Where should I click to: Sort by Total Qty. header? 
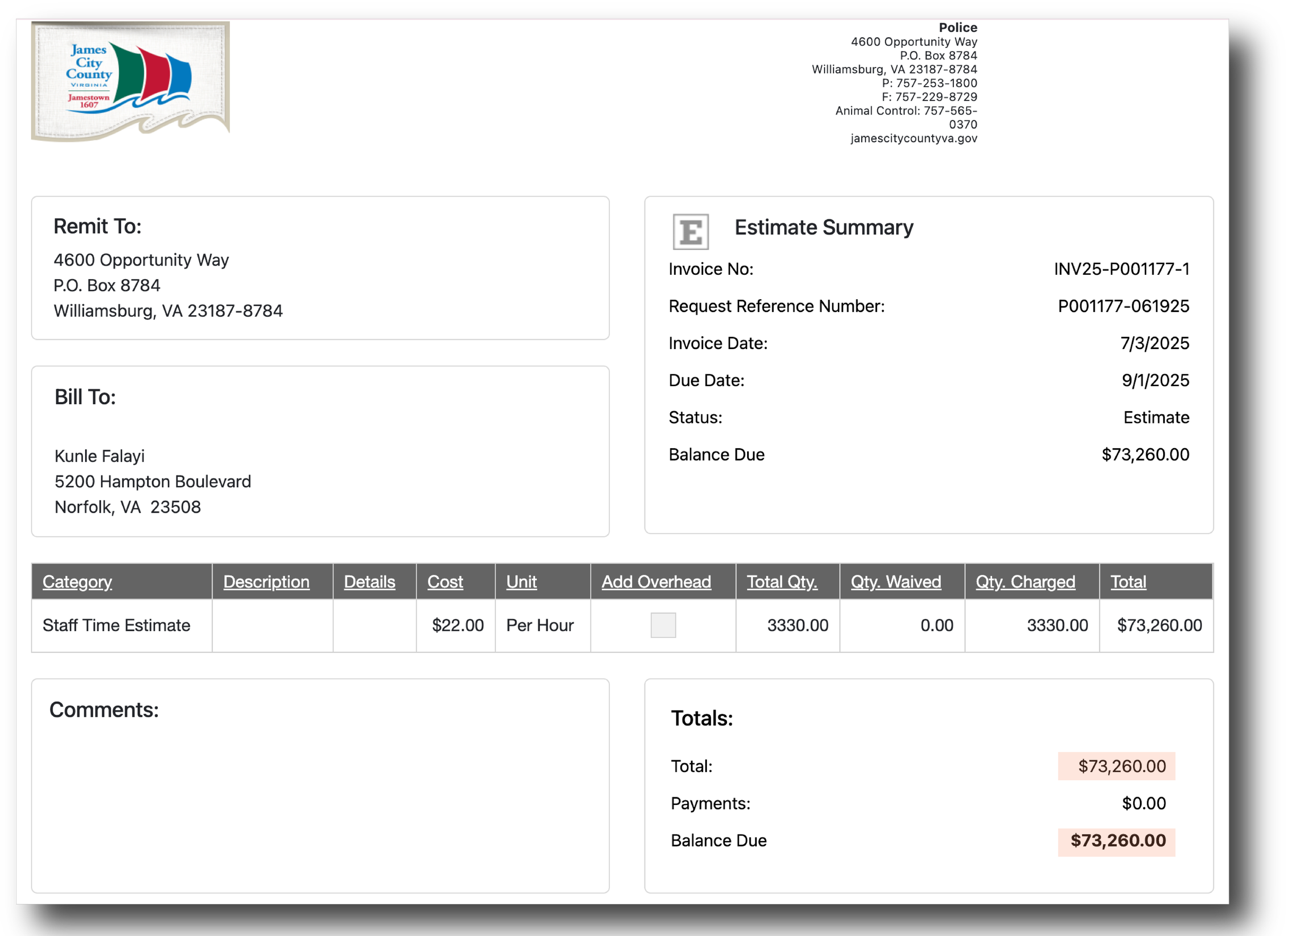coord(782,581)
